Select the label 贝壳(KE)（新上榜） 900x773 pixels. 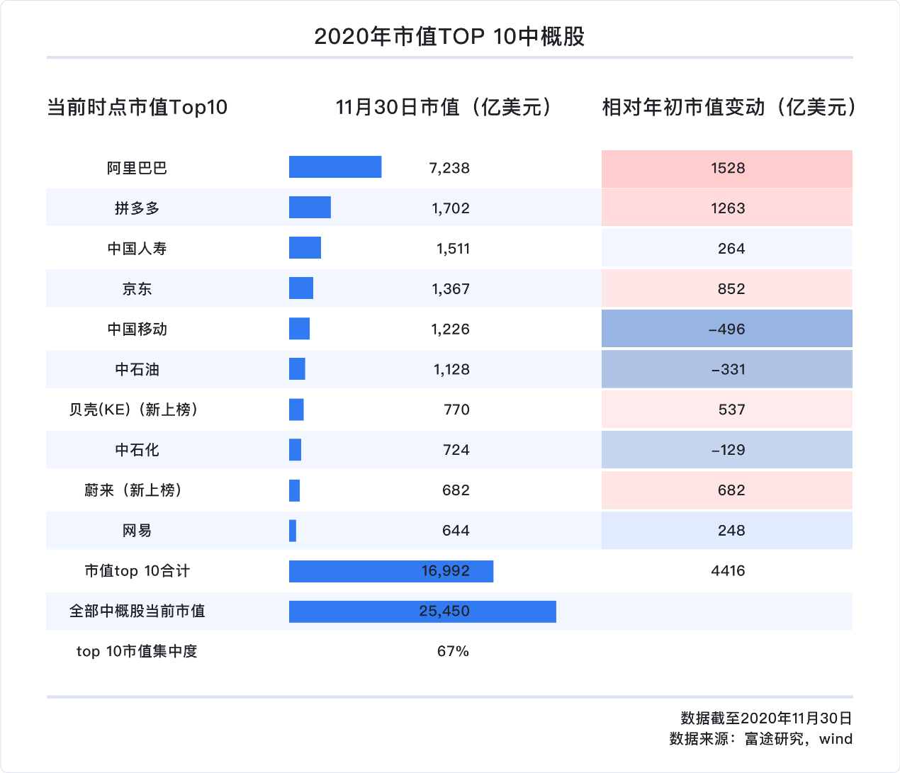(x=135, y=410)
